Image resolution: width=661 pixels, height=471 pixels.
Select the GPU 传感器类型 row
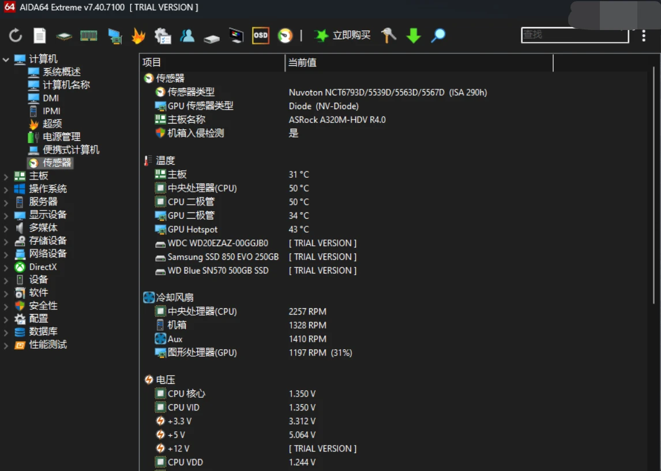[394, 106]
